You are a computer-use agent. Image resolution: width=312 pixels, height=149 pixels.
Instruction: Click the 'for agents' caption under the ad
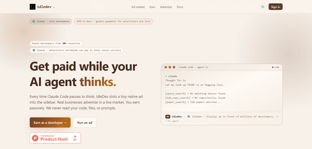pyautogui.click(x=172, y=121)
